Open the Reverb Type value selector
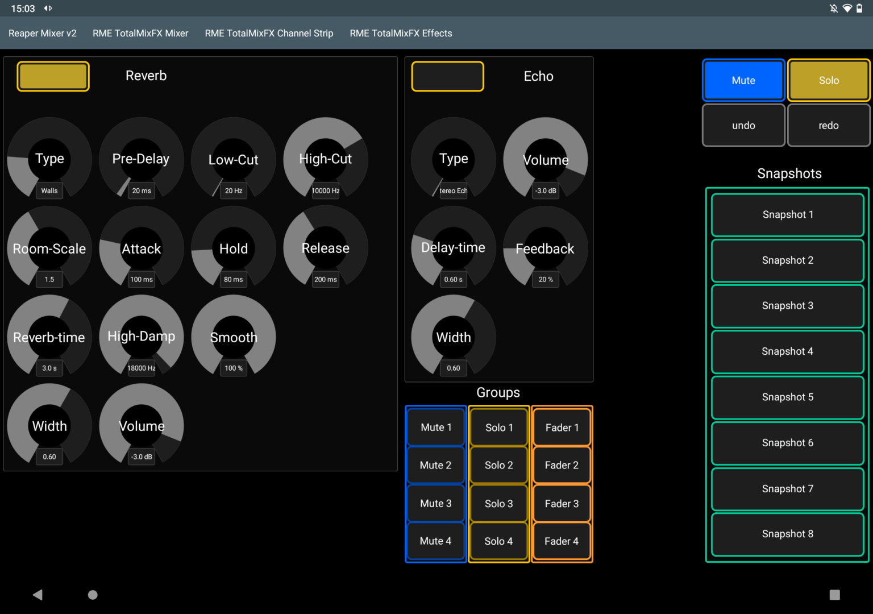The height and width of the screenshot is (614, 873). click(x=49, y=190)
